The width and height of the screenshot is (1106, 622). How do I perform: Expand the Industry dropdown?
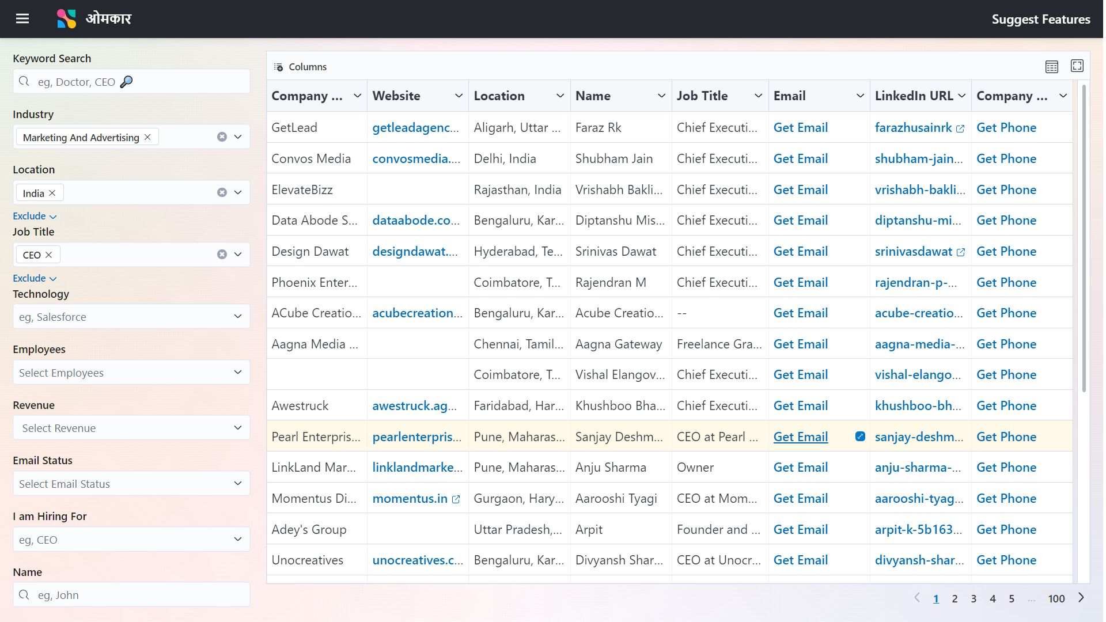(238, 137)
